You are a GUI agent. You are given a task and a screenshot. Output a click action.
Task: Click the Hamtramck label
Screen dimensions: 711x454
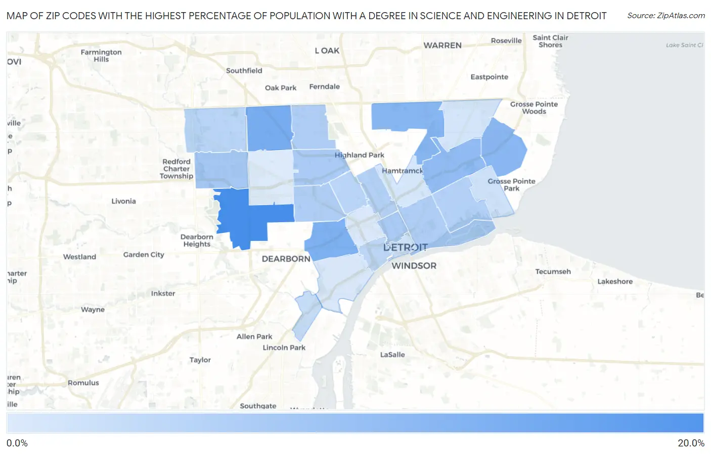402,171
